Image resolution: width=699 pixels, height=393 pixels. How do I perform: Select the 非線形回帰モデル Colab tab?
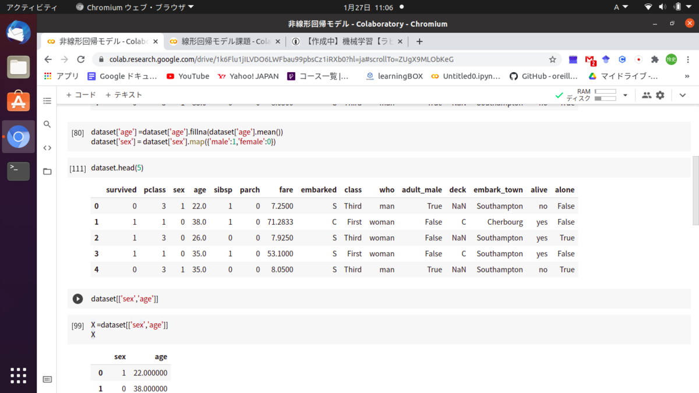coord(102,41)
